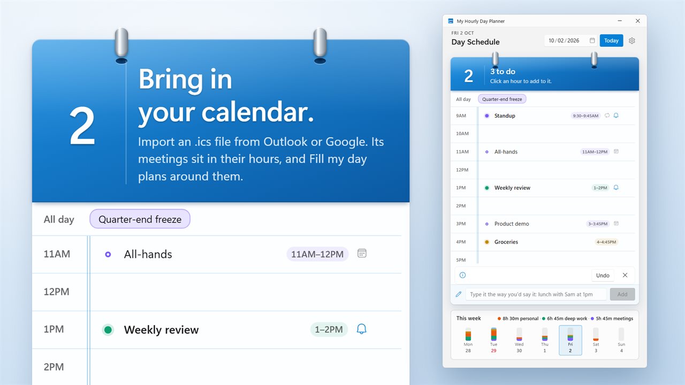Click All-hands' ring marker in planner window
This screenshot has width=685, height=385.
[x=486, y=152]
